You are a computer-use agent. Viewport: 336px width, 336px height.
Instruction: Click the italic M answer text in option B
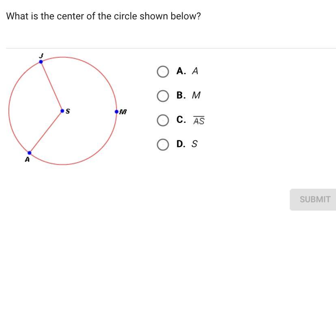tap(196, 95)
